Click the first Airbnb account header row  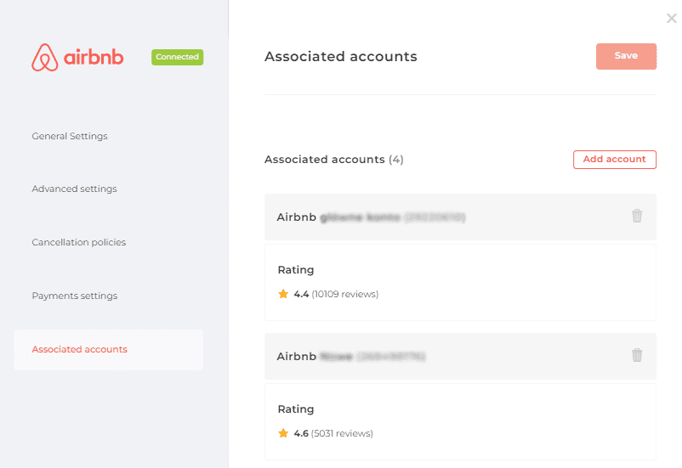pyautogui.click(x=460, y=217)
